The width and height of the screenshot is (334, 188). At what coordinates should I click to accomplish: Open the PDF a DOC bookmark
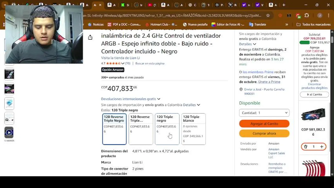tap(124, 24)
